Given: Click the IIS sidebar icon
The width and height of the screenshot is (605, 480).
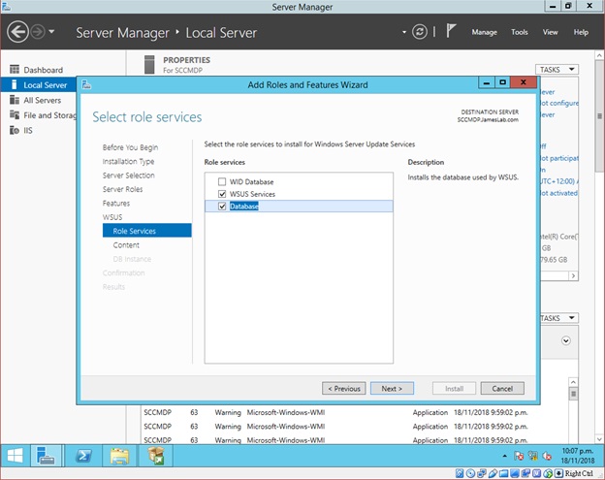Looking at the screenshot, I should point(15,130).
